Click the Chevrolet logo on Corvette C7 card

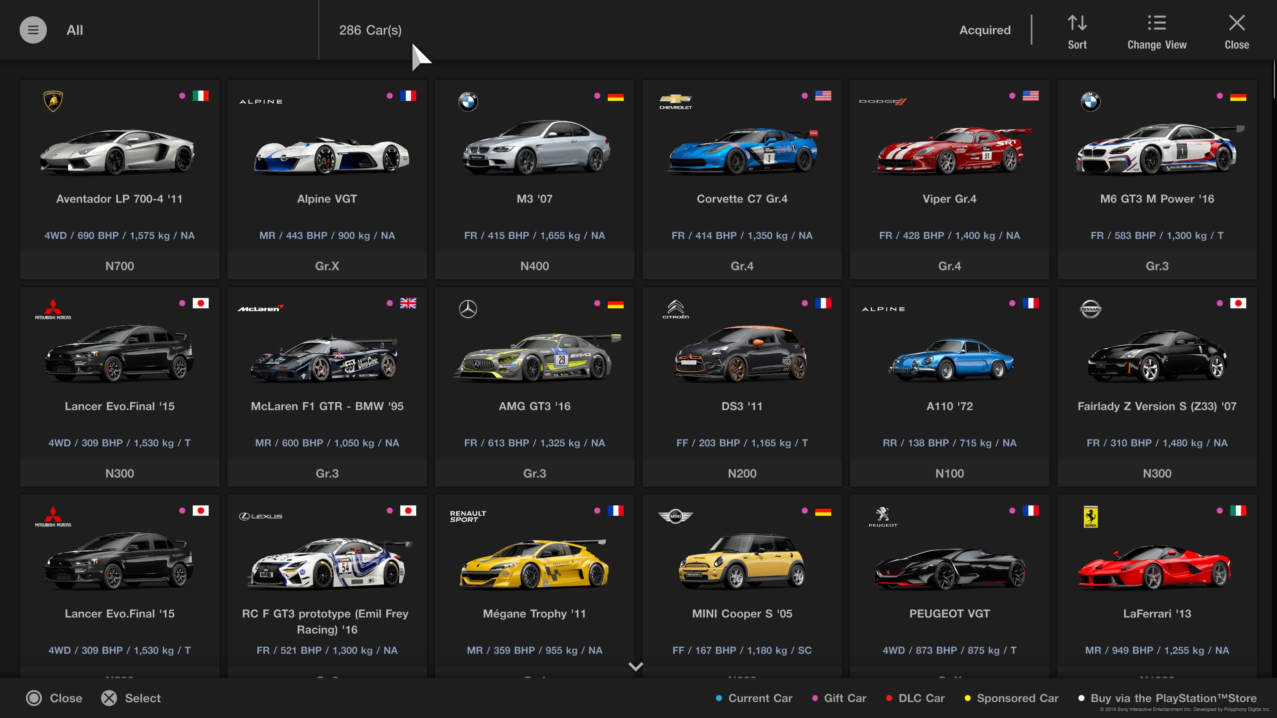coord(675,102)
